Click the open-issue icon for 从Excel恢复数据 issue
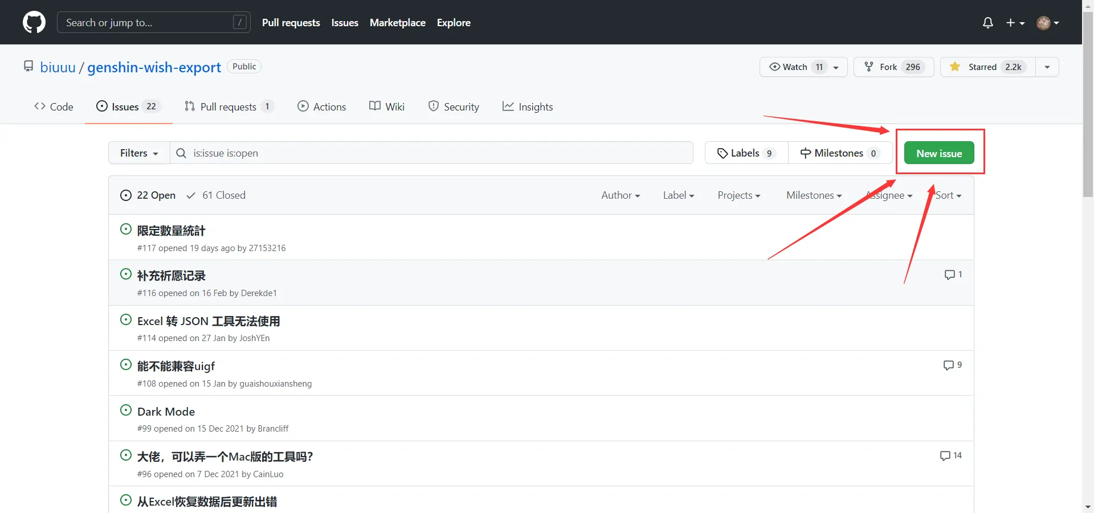Viewport: 1094px width, 513px height. click(x=126, y=500)
